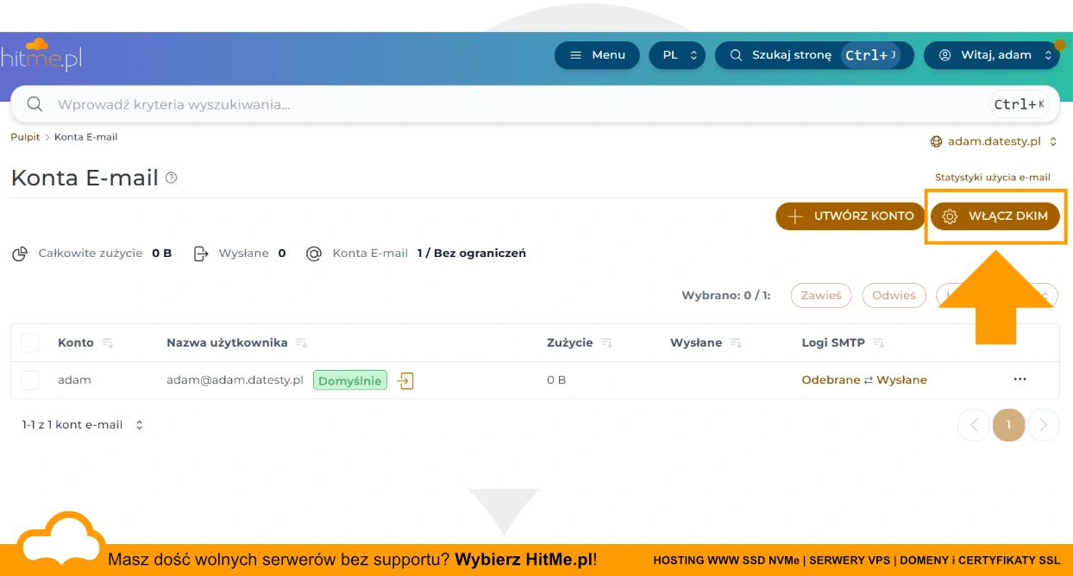1073x576 pixels.
Task: Click the WŁĄCZ DKIM button
Action: [x=995, y=216]
